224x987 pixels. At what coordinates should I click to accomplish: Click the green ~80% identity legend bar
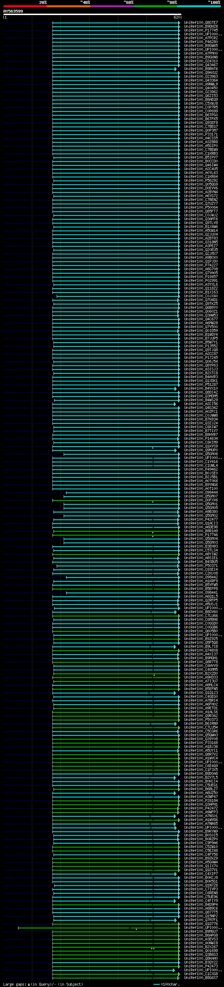pos(155,6)
